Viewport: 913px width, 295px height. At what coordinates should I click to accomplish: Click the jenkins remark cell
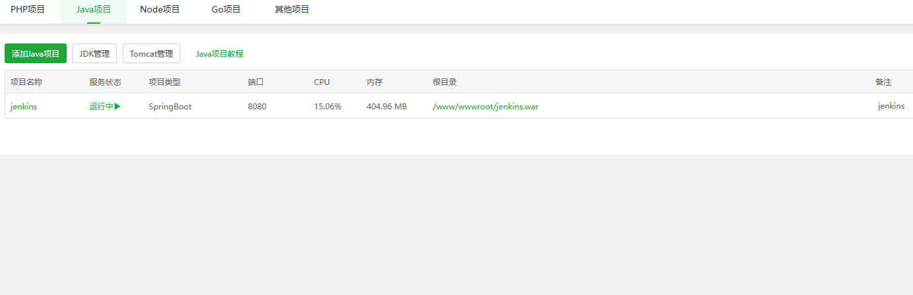point(891,106)
